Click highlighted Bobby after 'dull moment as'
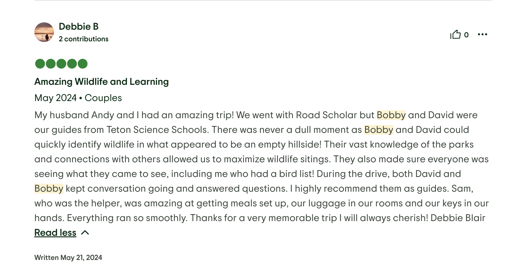 [379, 130]
